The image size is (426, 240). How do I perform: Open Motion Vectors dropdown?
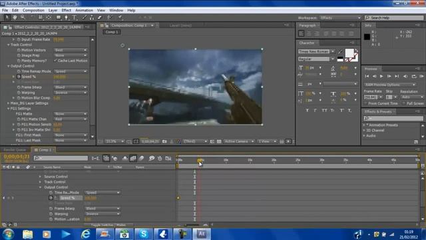coord(71,50)
